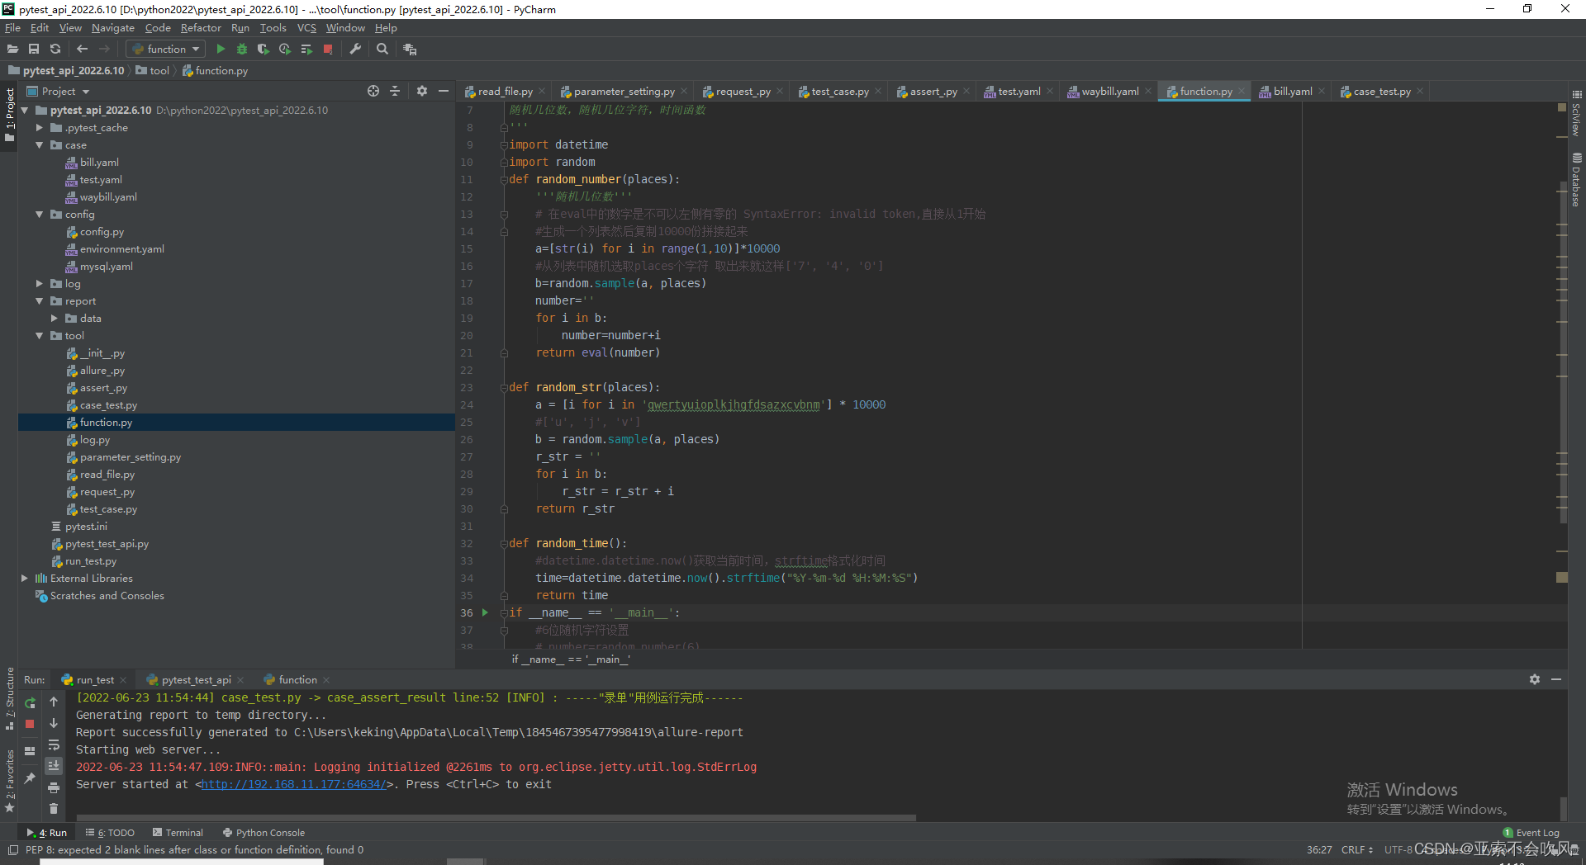Click the Open folder toolbar icon
1586x865 pixels.
tap(12, 50)
